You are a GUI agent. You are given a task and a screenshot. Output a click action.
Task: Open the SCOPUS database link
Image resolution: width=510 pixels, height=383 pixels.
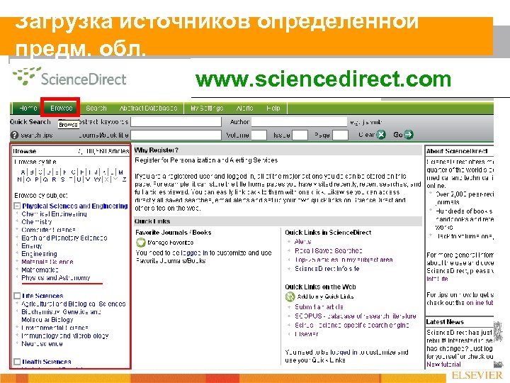click(x=355, y=316)
